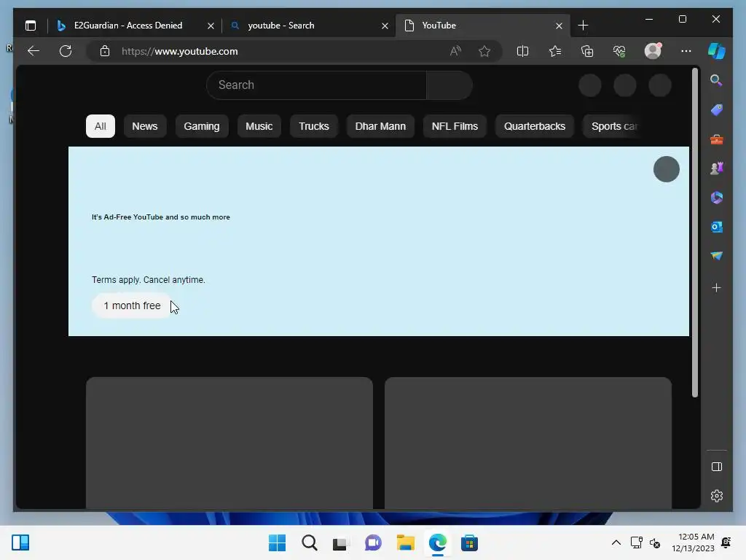Select the Quarterbacks filter chip
The width and height of the screenshot is (746, 560).
point(535,126)
